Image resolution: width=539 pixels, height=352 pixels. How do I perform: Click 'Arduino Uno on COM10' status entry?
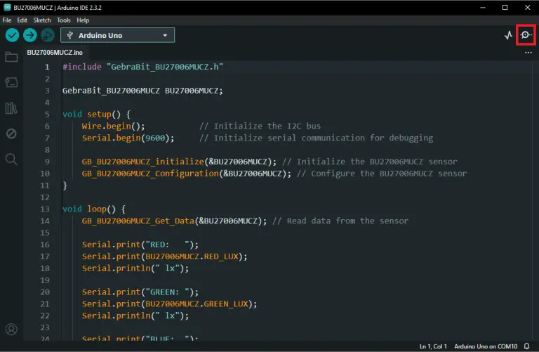(486, 346)
